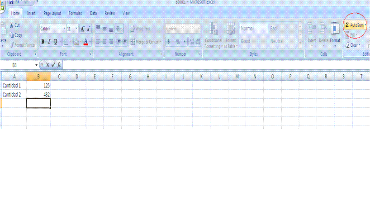Apply the Normal cell style
Viewport: 370px width, 204px height.
click(254, 29)
